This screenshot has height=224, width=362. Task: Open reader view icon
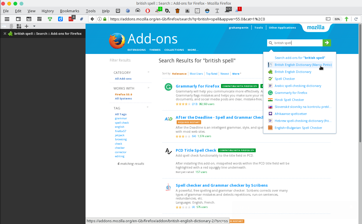tap(328, 19)
